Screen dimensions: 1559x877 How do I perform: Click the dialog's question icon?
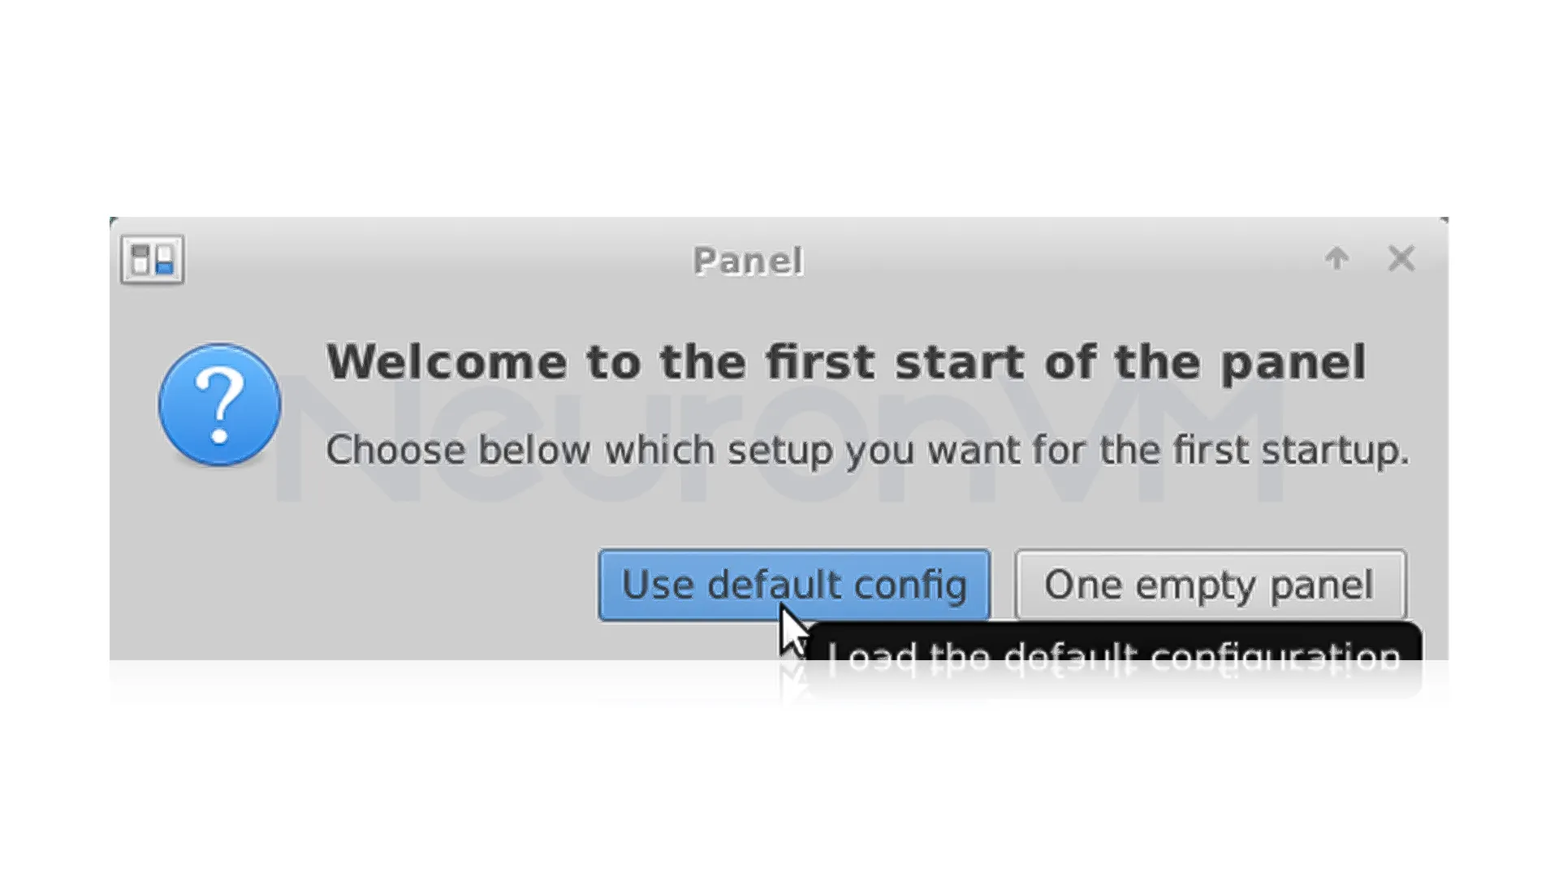[219, 404]
